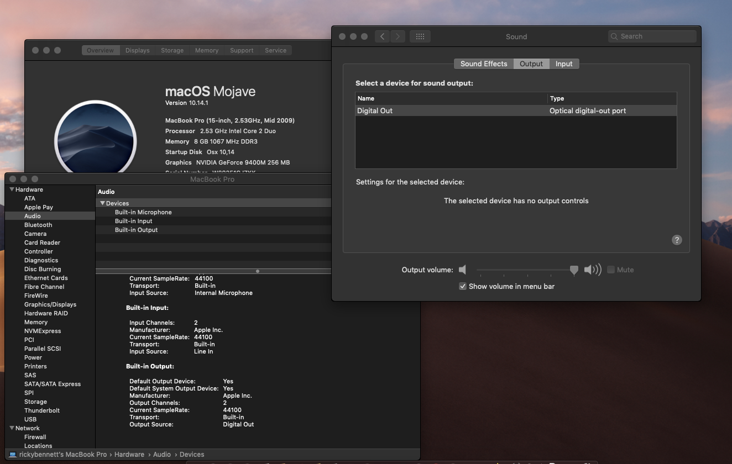Go forward in Sound preferences
This screenshot has height=464, width=732.
(x=398, y=36)
